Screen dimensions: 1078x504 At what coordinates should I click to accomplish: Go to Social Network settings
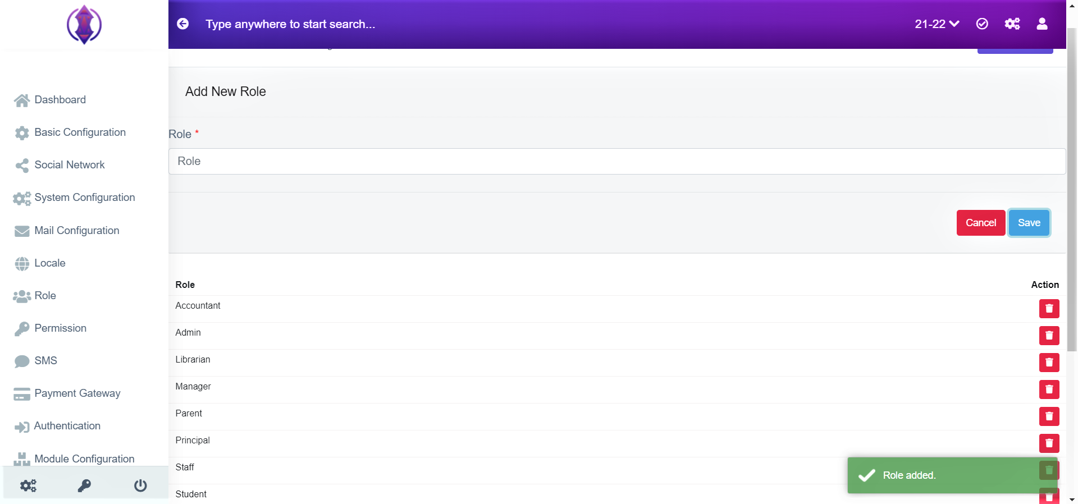point(70,165)
